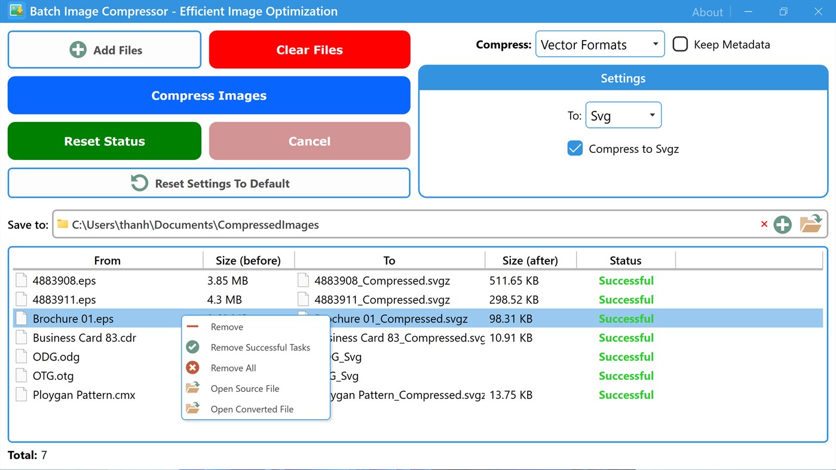The height and width of the screenshot is (470, 836).
Task: Sort by the From column header
Action: [108, 260]
